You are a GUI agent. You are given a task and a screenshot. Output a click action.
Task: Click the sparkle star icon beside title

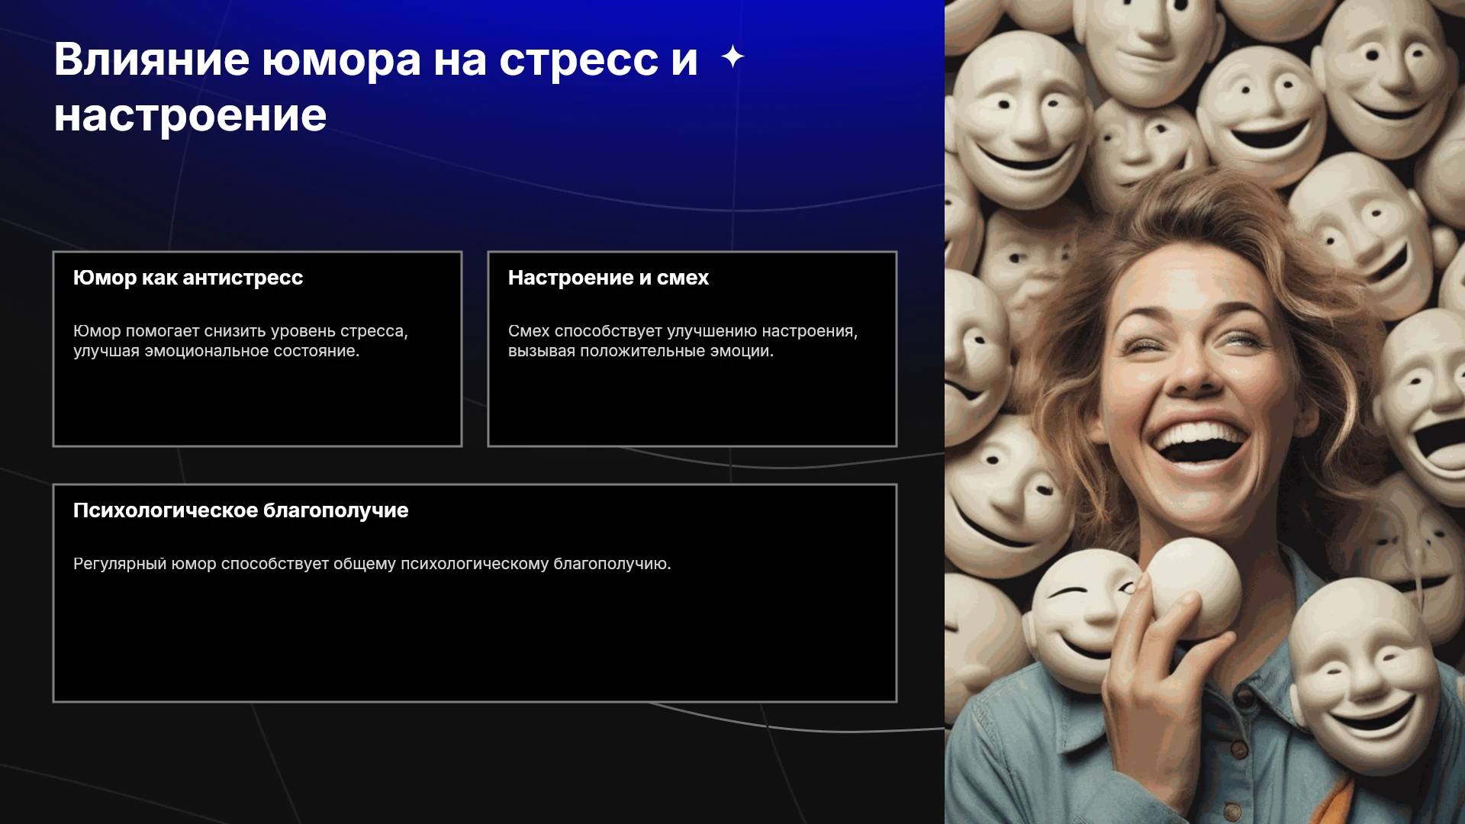coord(732,56)
